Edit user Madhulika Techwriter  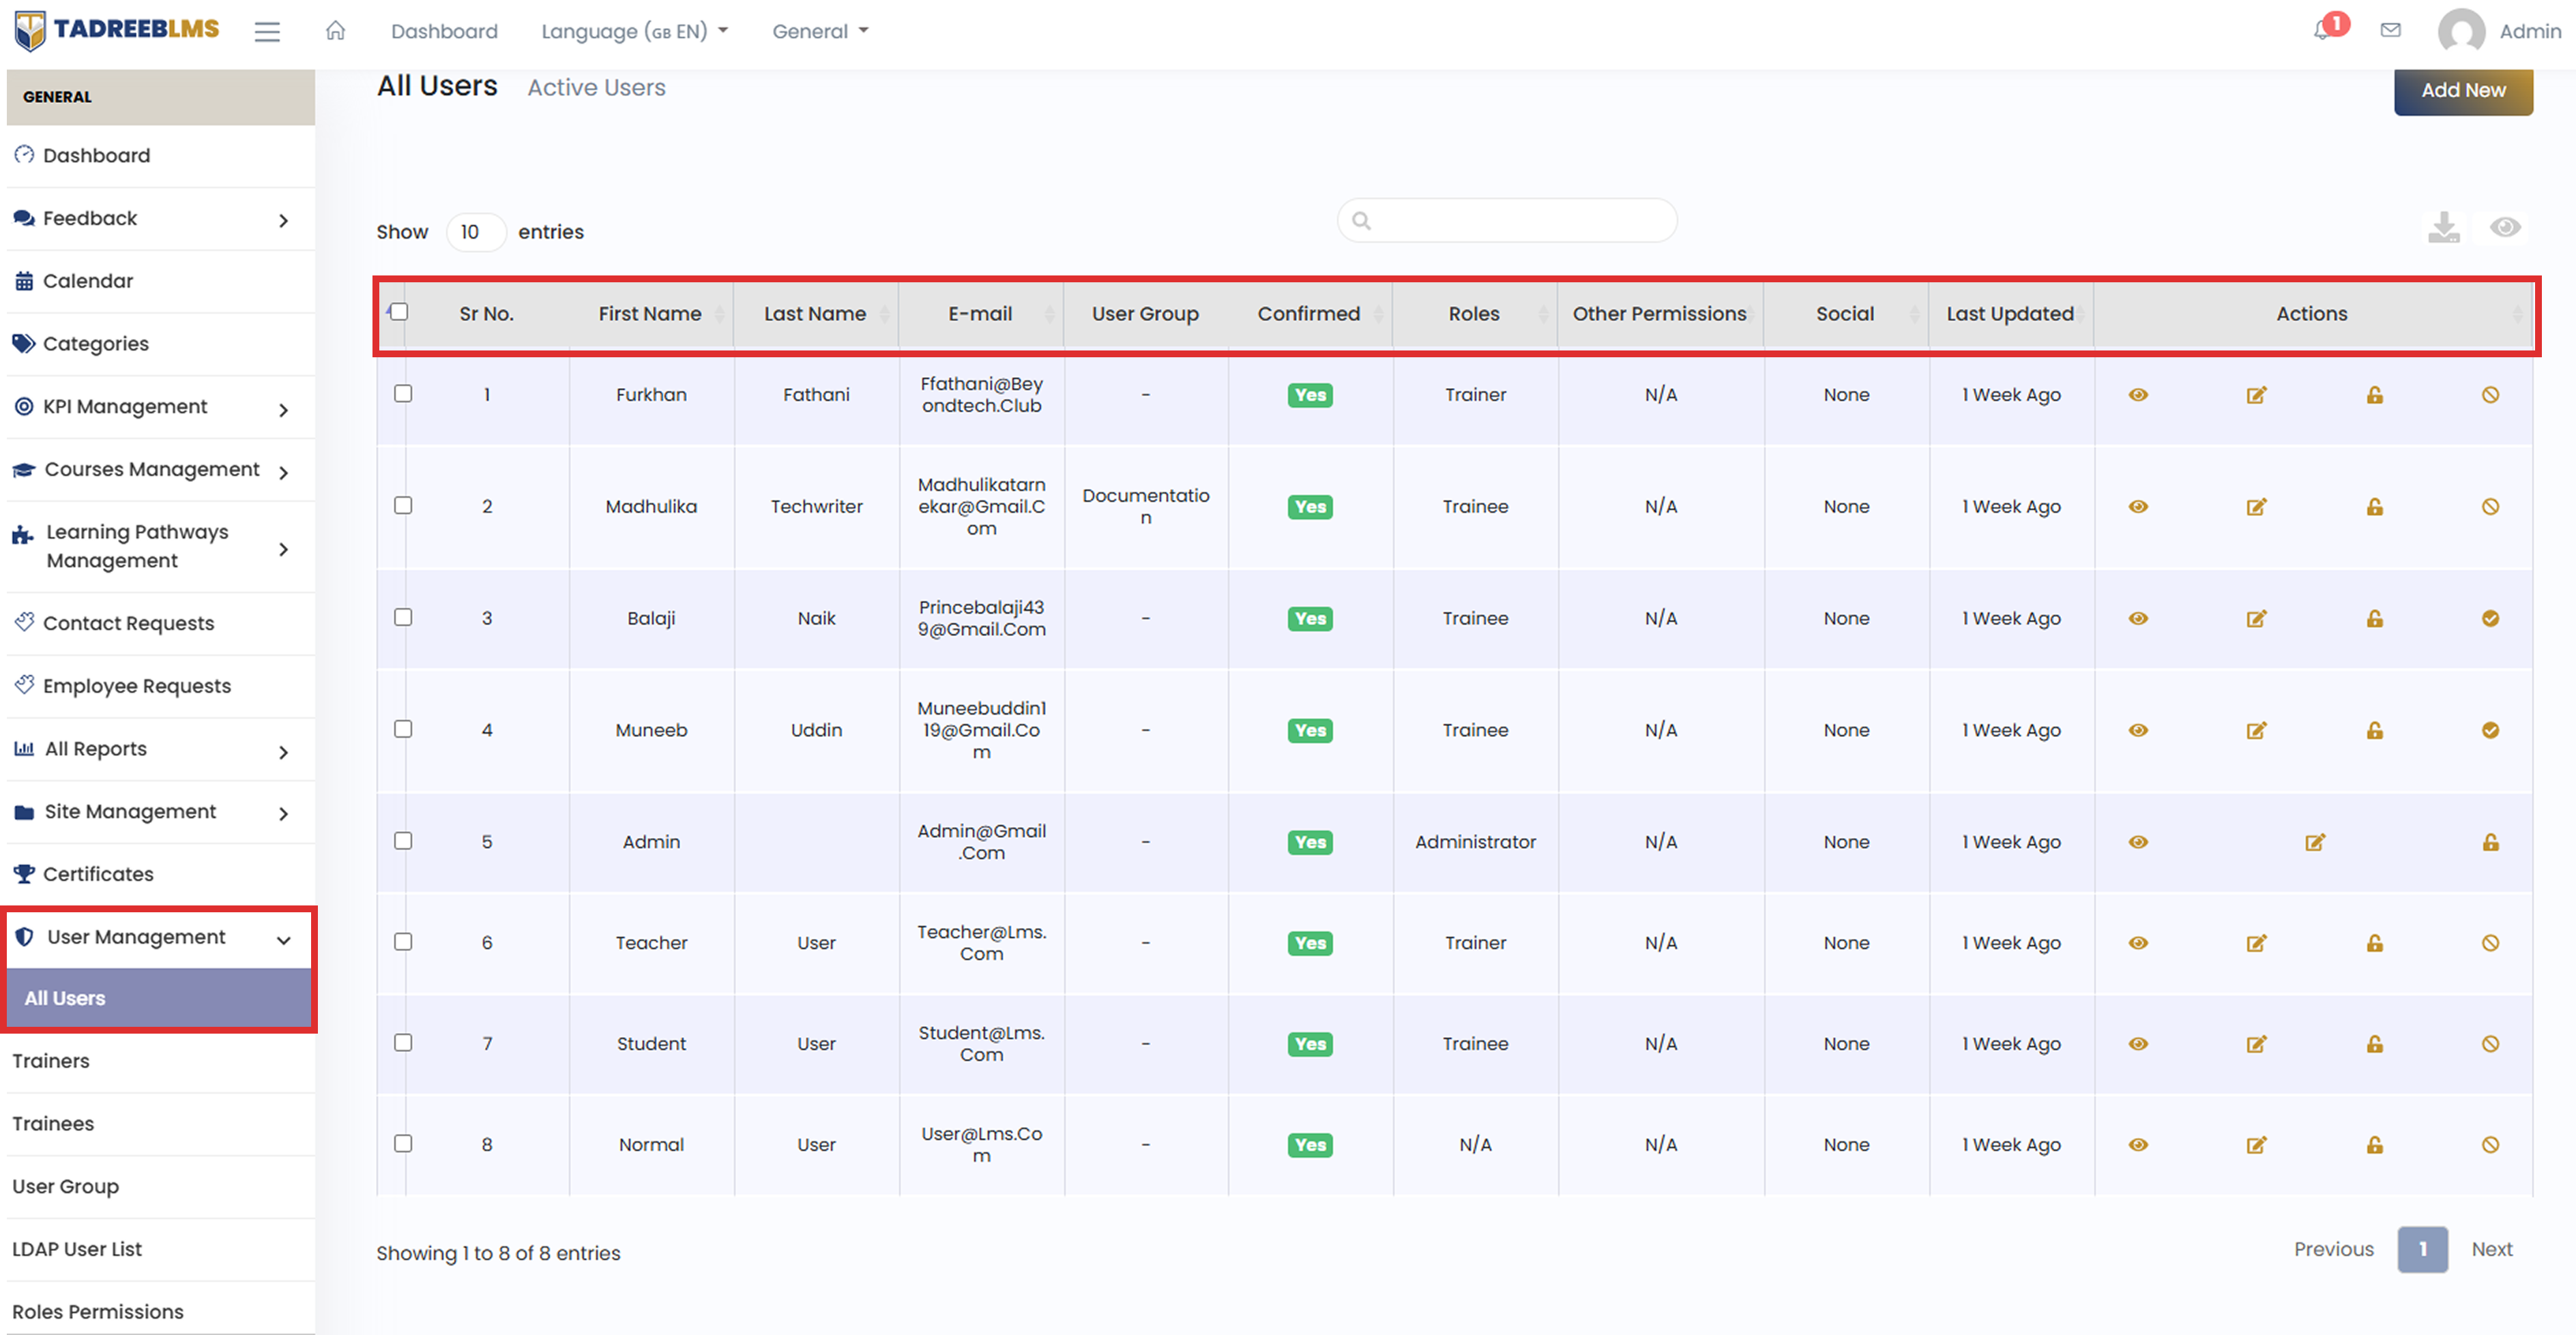click(x=2256, y=507)
